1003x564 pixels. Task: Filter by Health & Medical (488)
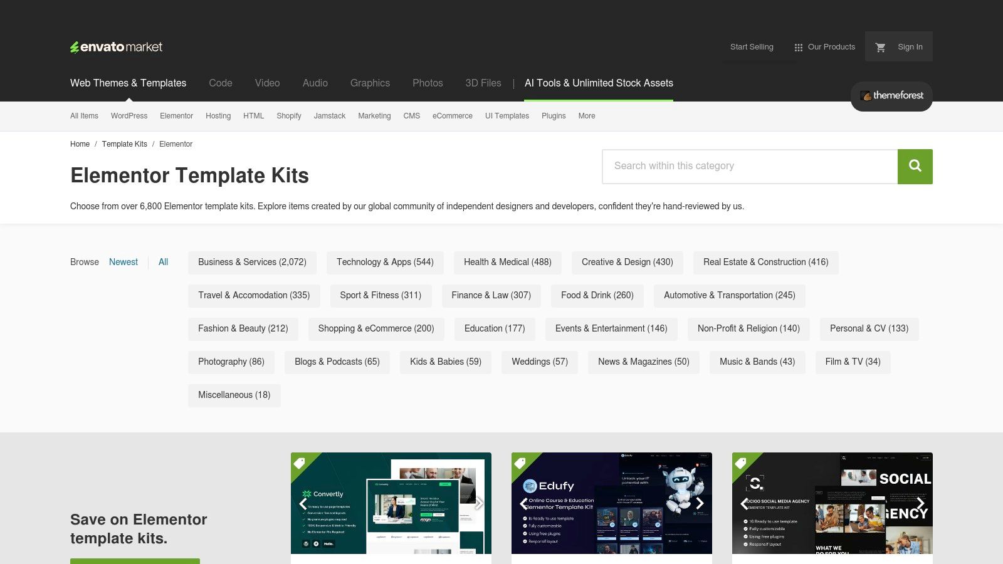(x=507, y=262)
